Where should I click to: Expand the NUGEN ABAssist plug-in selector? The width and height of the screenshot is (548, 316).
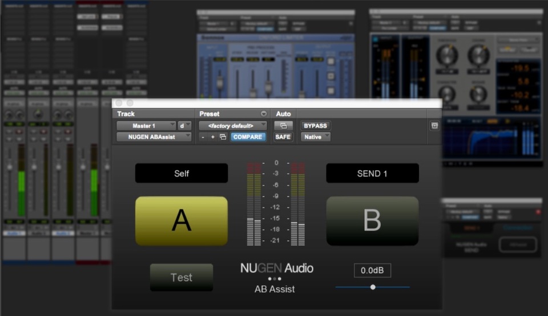coord(154,137)
